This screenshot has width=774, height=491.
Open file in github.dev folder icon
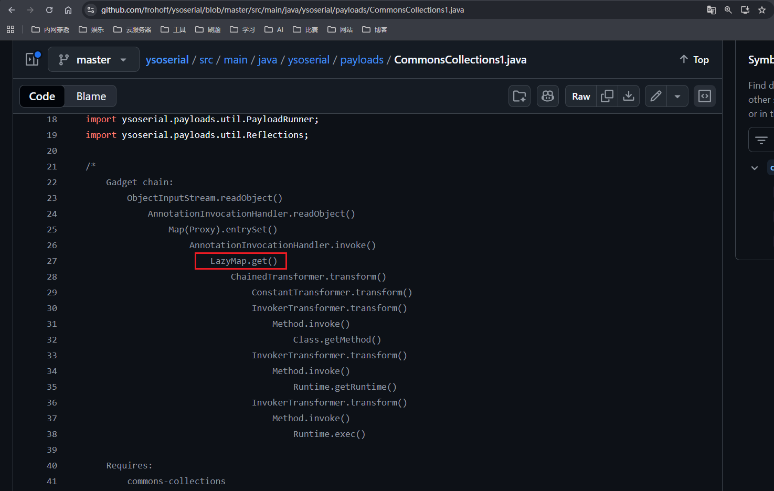[519, 96]
